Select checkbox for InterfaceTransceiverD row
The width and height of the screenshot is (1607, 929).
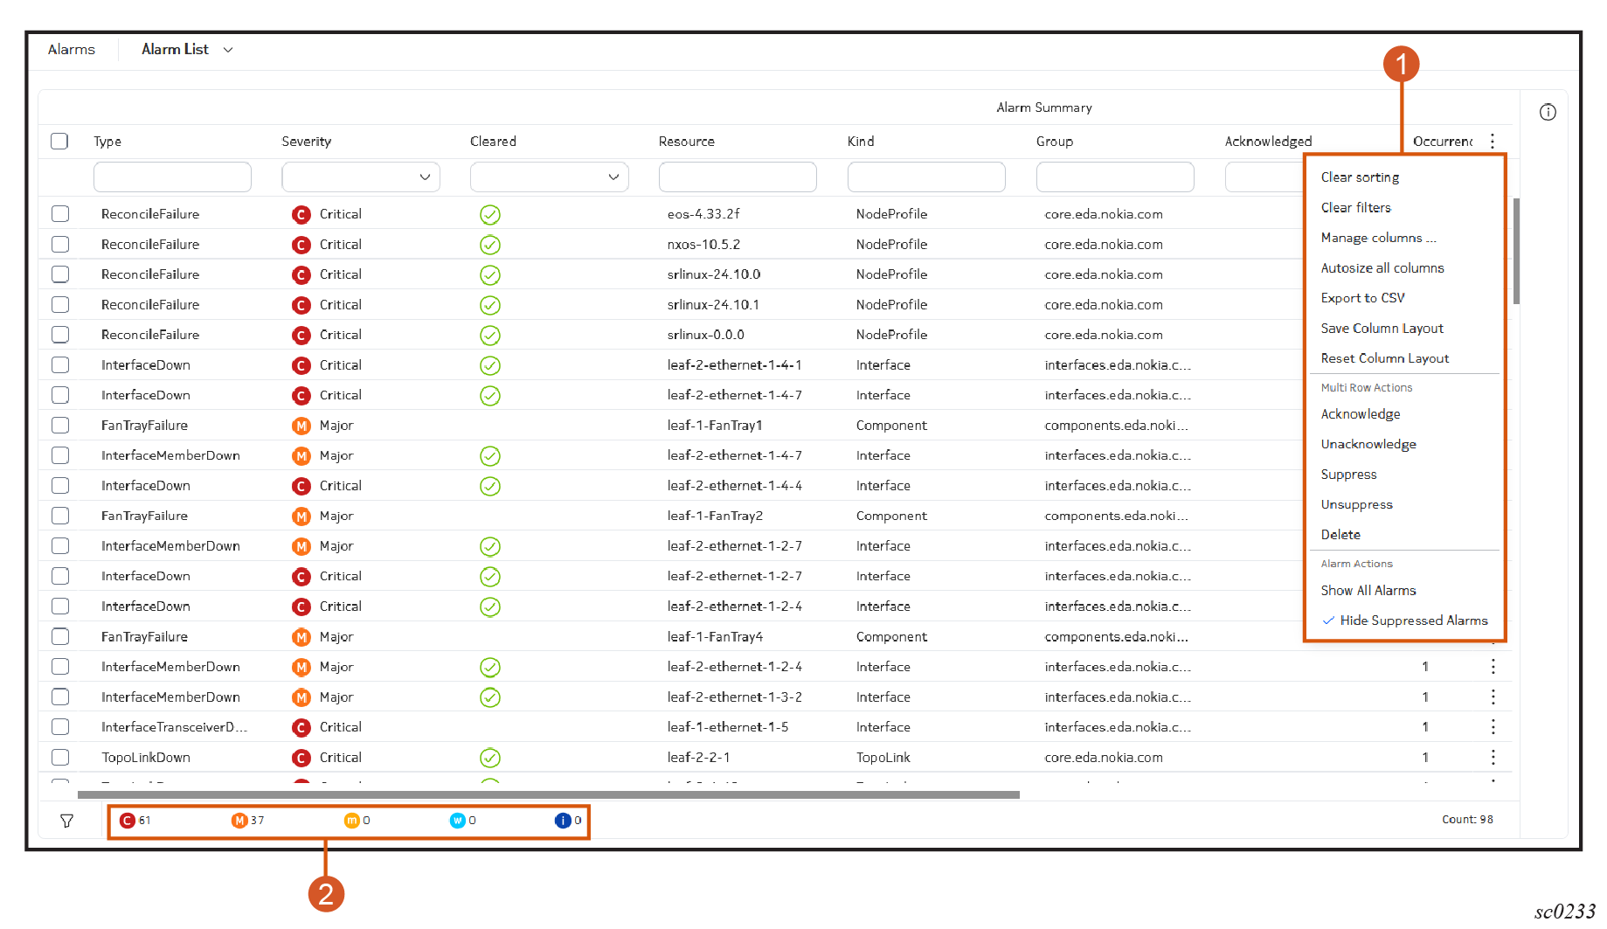[60, 727]
